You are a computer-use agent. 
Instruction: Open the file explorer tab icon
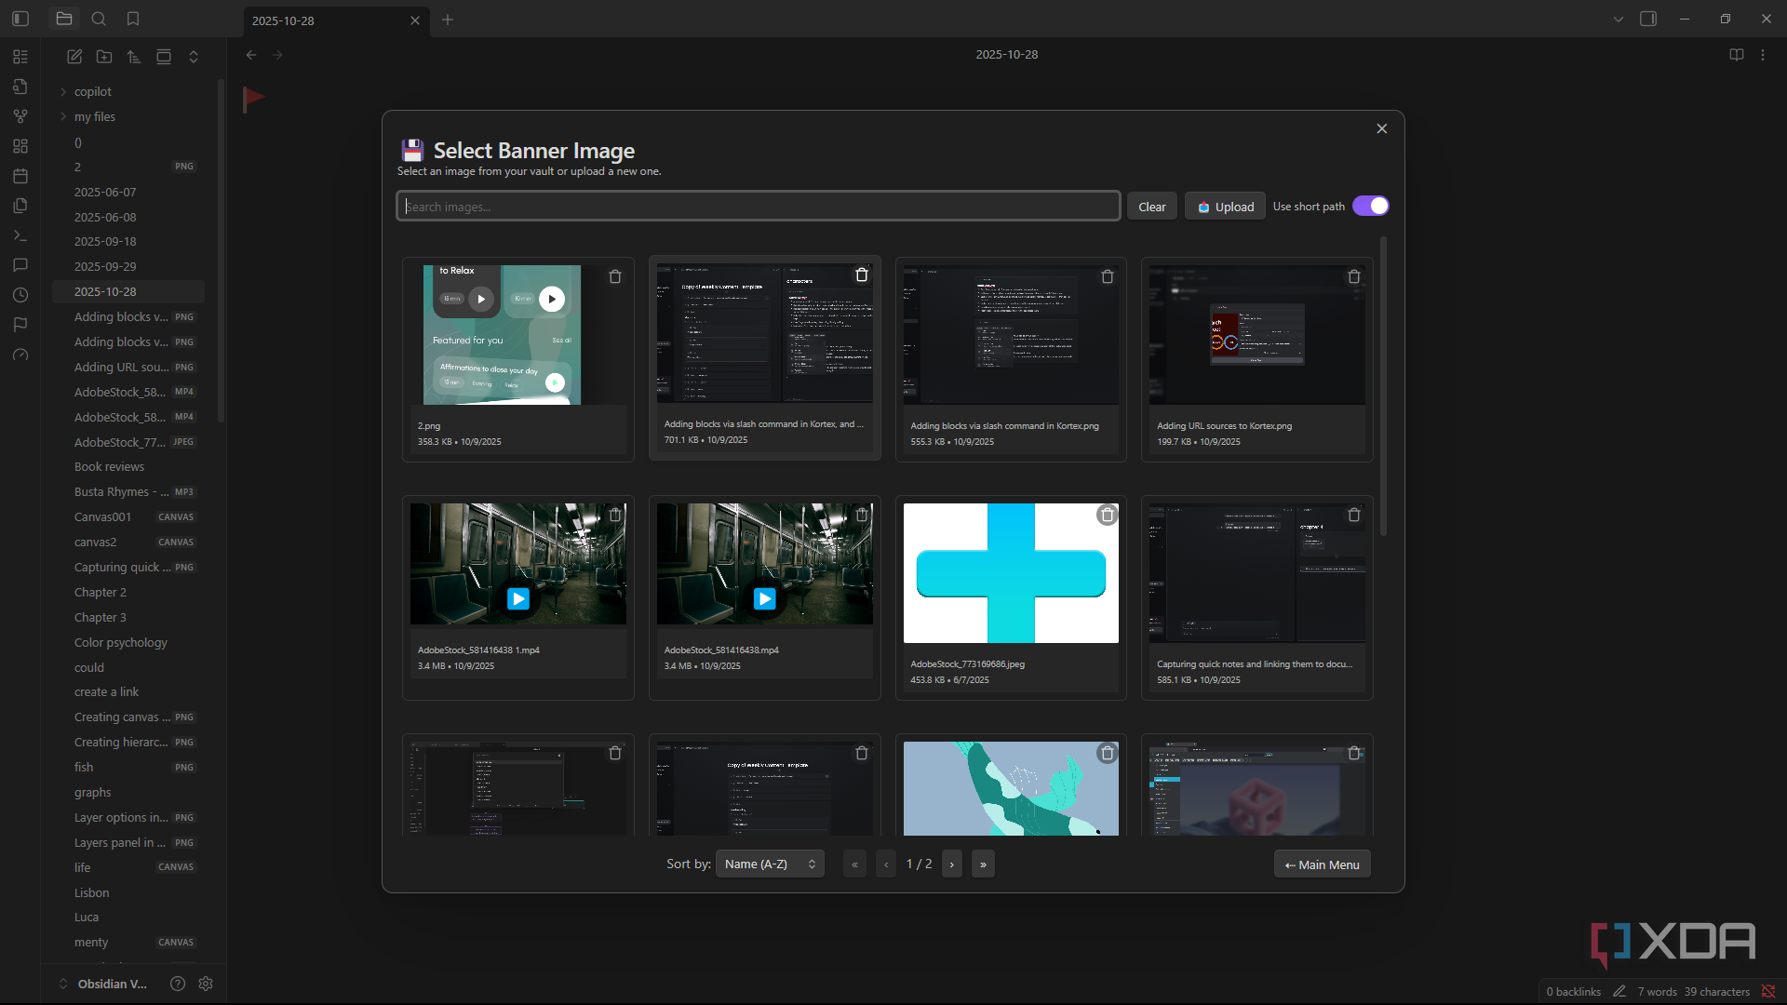64,19
